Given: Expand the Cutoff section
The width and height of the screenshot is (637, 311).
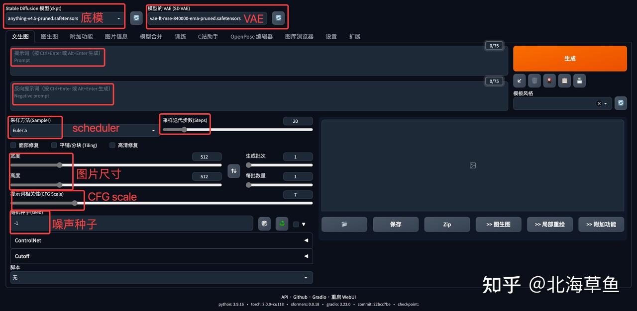Looking at the screenshot, I should click(x=161, y=256).
